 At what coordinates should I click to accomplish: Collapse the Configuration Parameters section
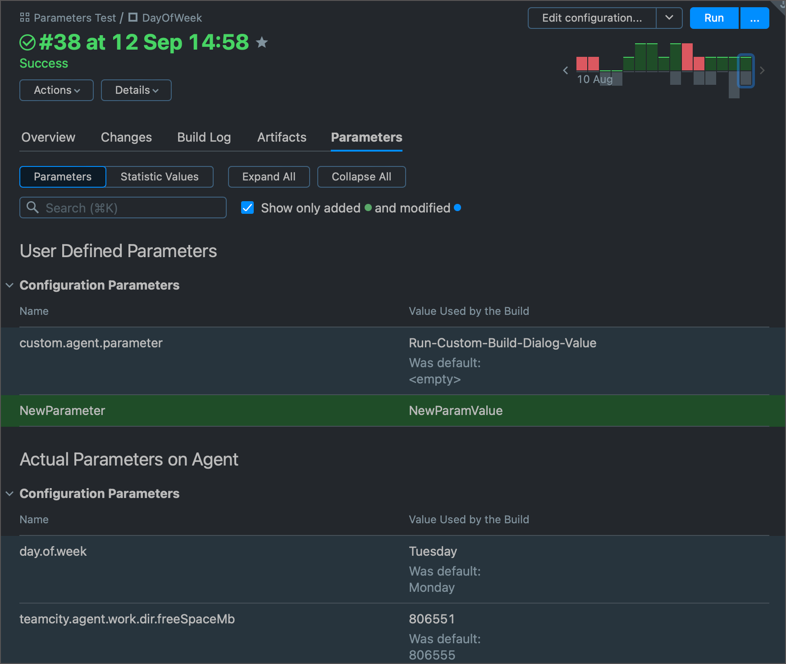(9, 285)
